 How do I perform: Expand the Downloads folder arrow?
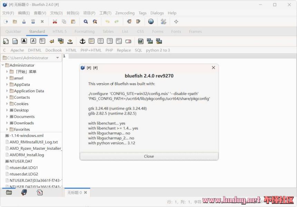click(x=7, y=123)
